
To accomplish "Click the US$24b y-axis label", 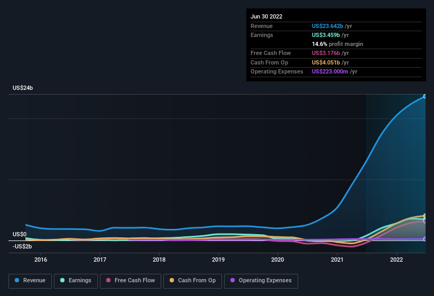I will [x=23, y=88].
